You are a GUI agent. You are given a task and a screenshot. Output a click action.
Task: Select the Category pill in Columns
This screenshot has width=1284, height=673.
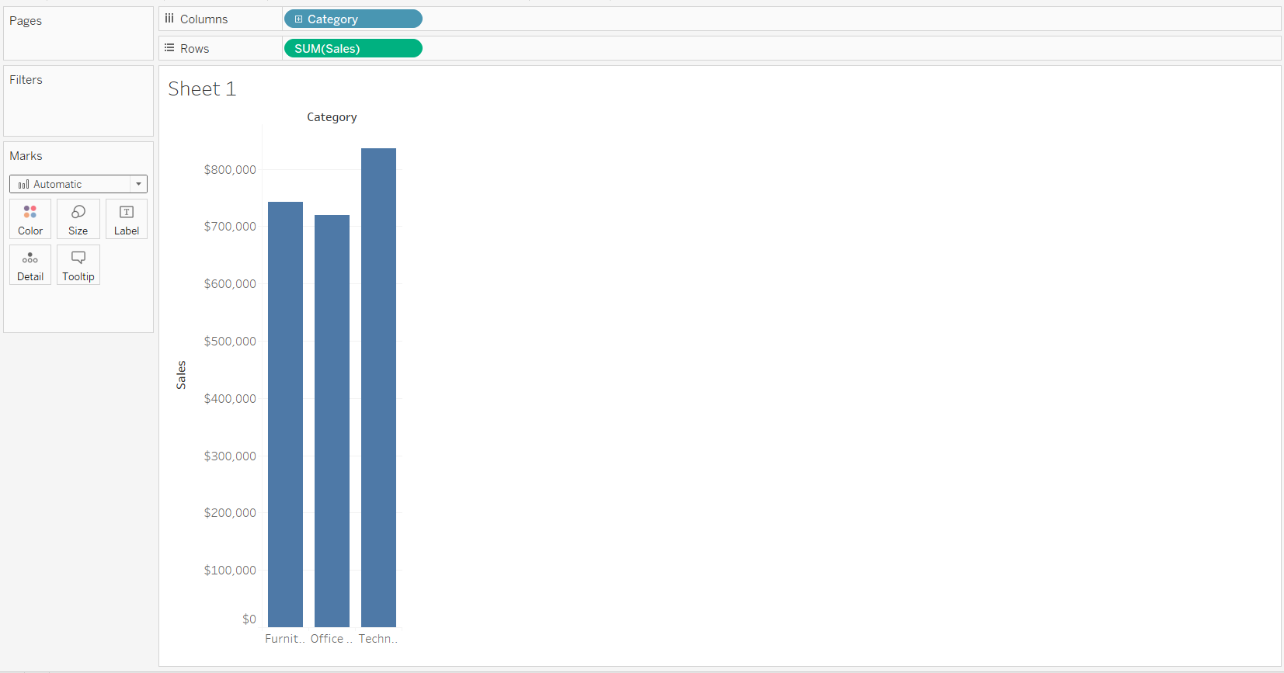click(353, 19)
